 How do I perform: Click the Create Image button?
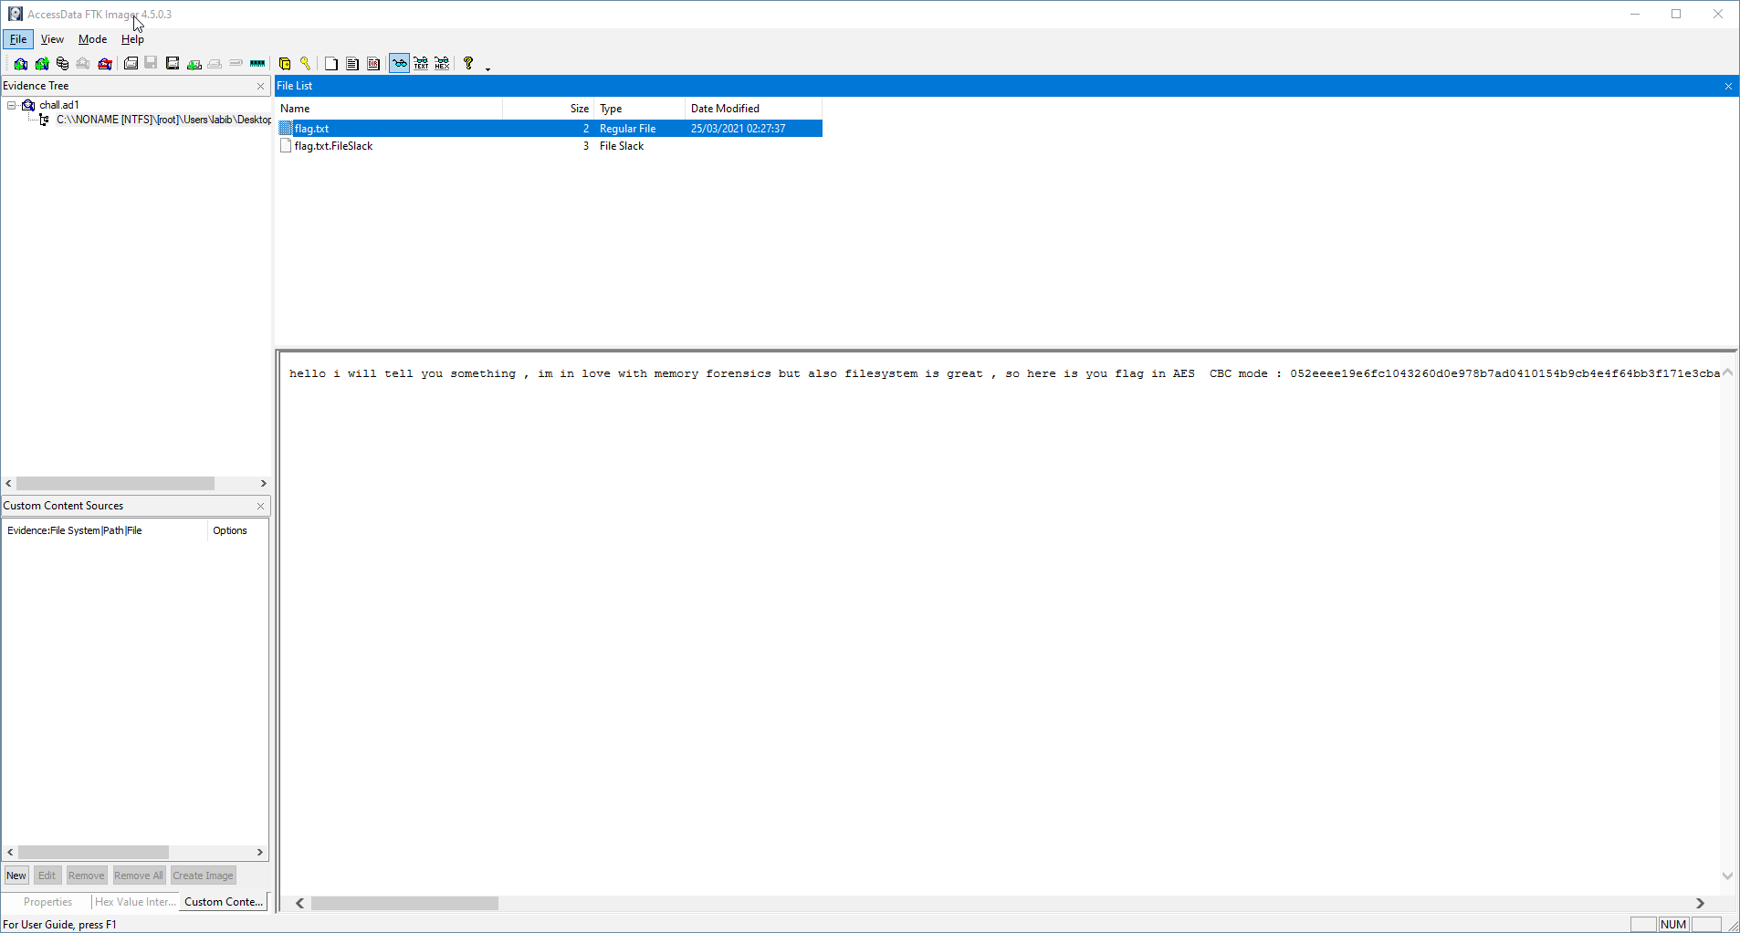point(203,875)
